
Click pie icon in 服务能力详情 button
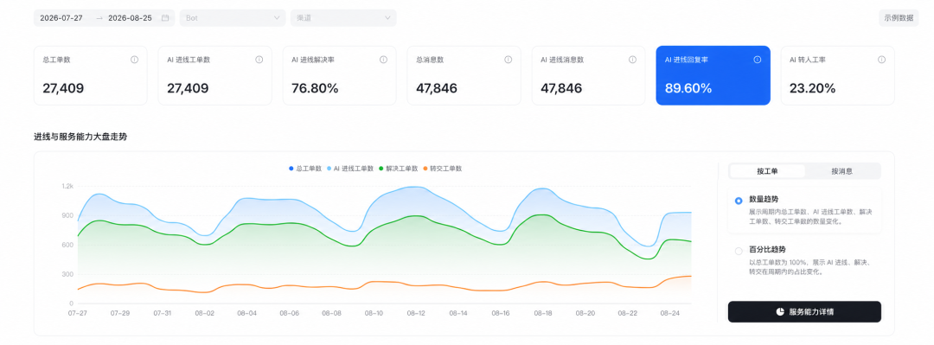(780, 311)
